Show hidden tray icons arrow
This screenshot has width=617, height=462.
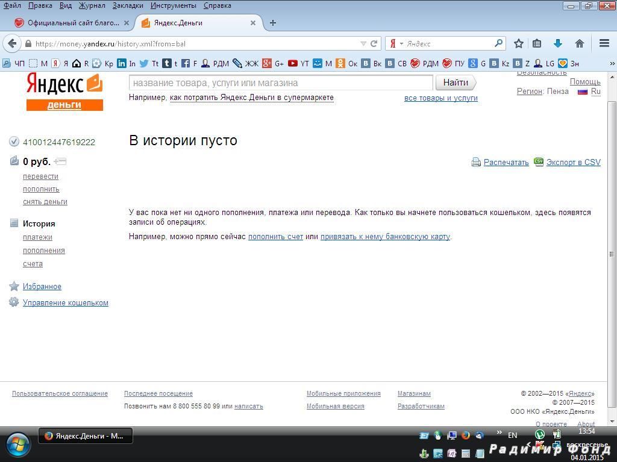tap(528, 445)
